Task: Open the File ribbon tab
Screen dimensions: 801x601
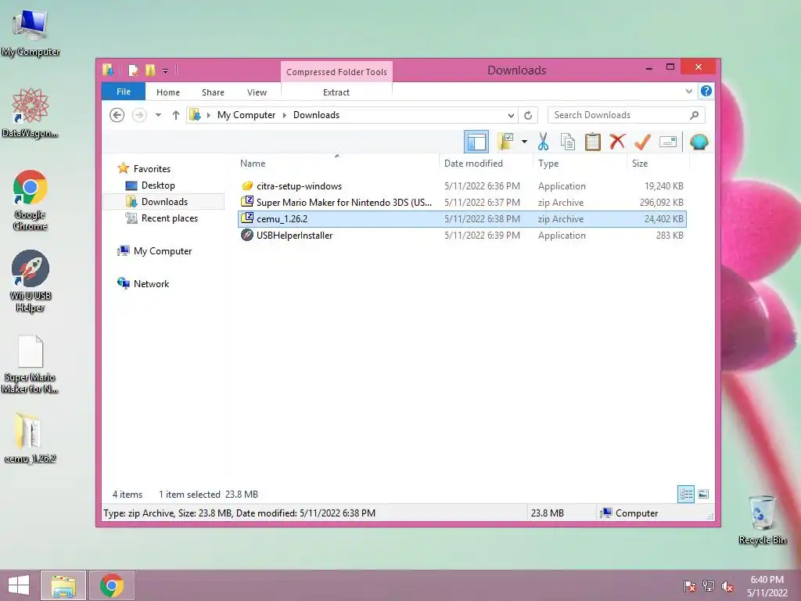Action: click(x=124, y=92)
